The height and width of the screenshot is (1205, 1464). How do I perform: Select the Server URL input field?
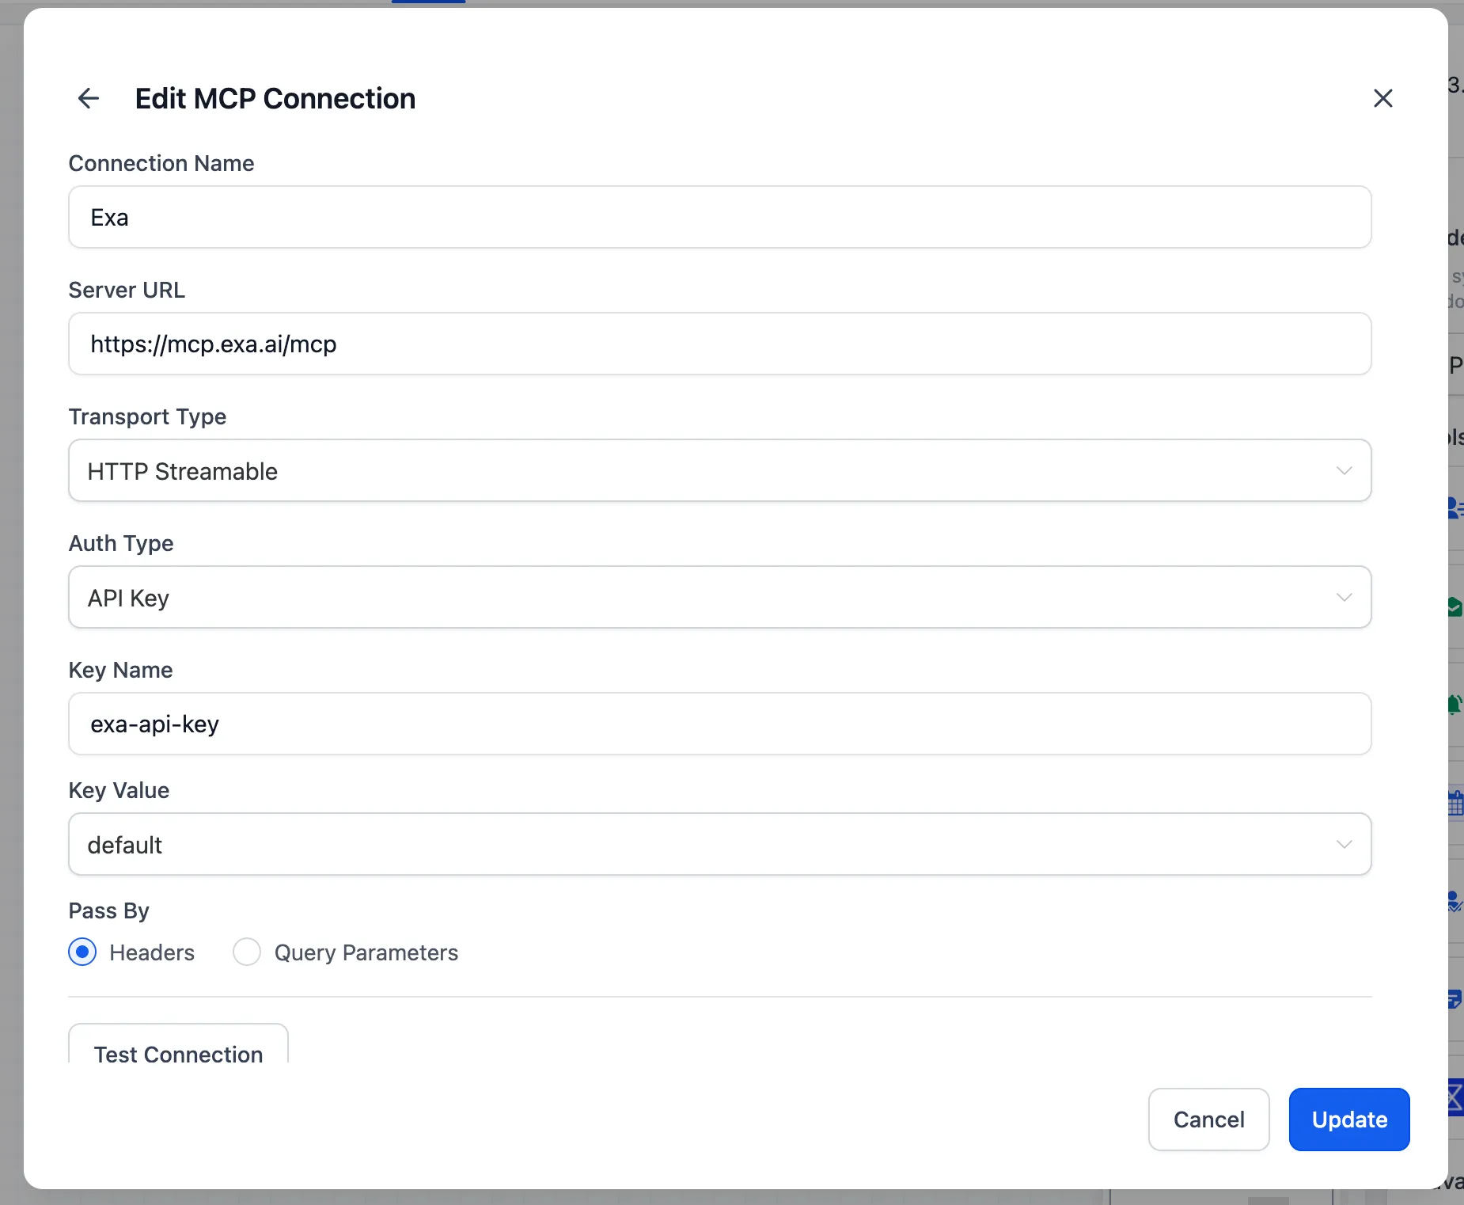pyautogui.click(x=719, y=344)
